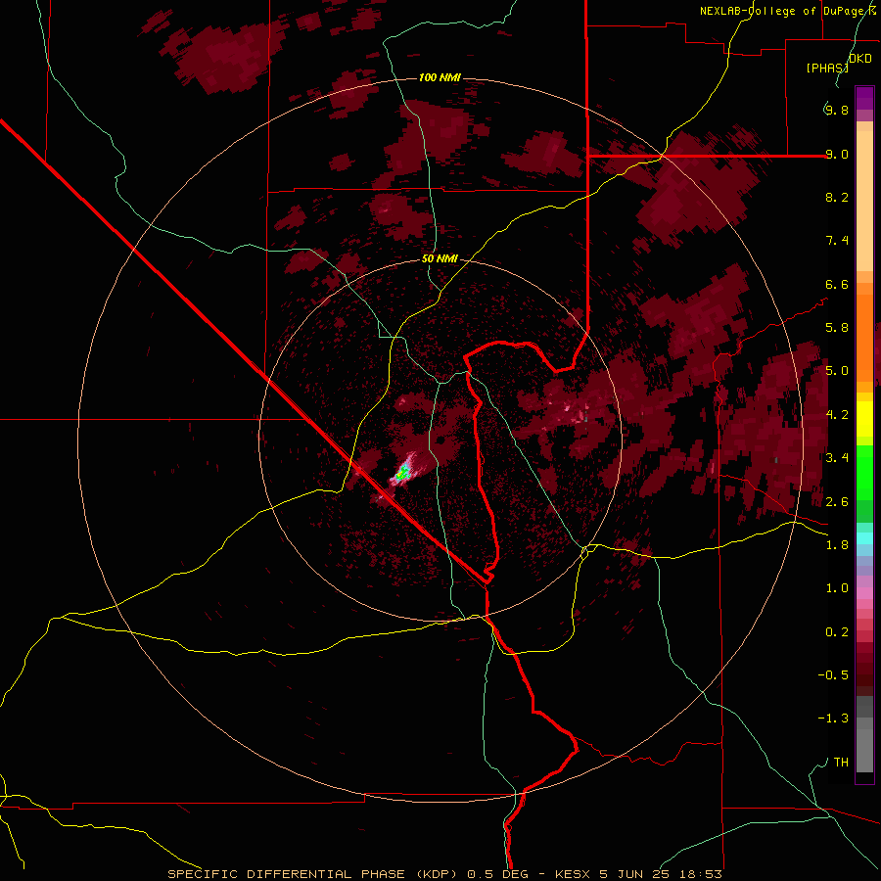Pick the yellow color bar segment
This screenshot has height=881, width=881.
[864, 419]
